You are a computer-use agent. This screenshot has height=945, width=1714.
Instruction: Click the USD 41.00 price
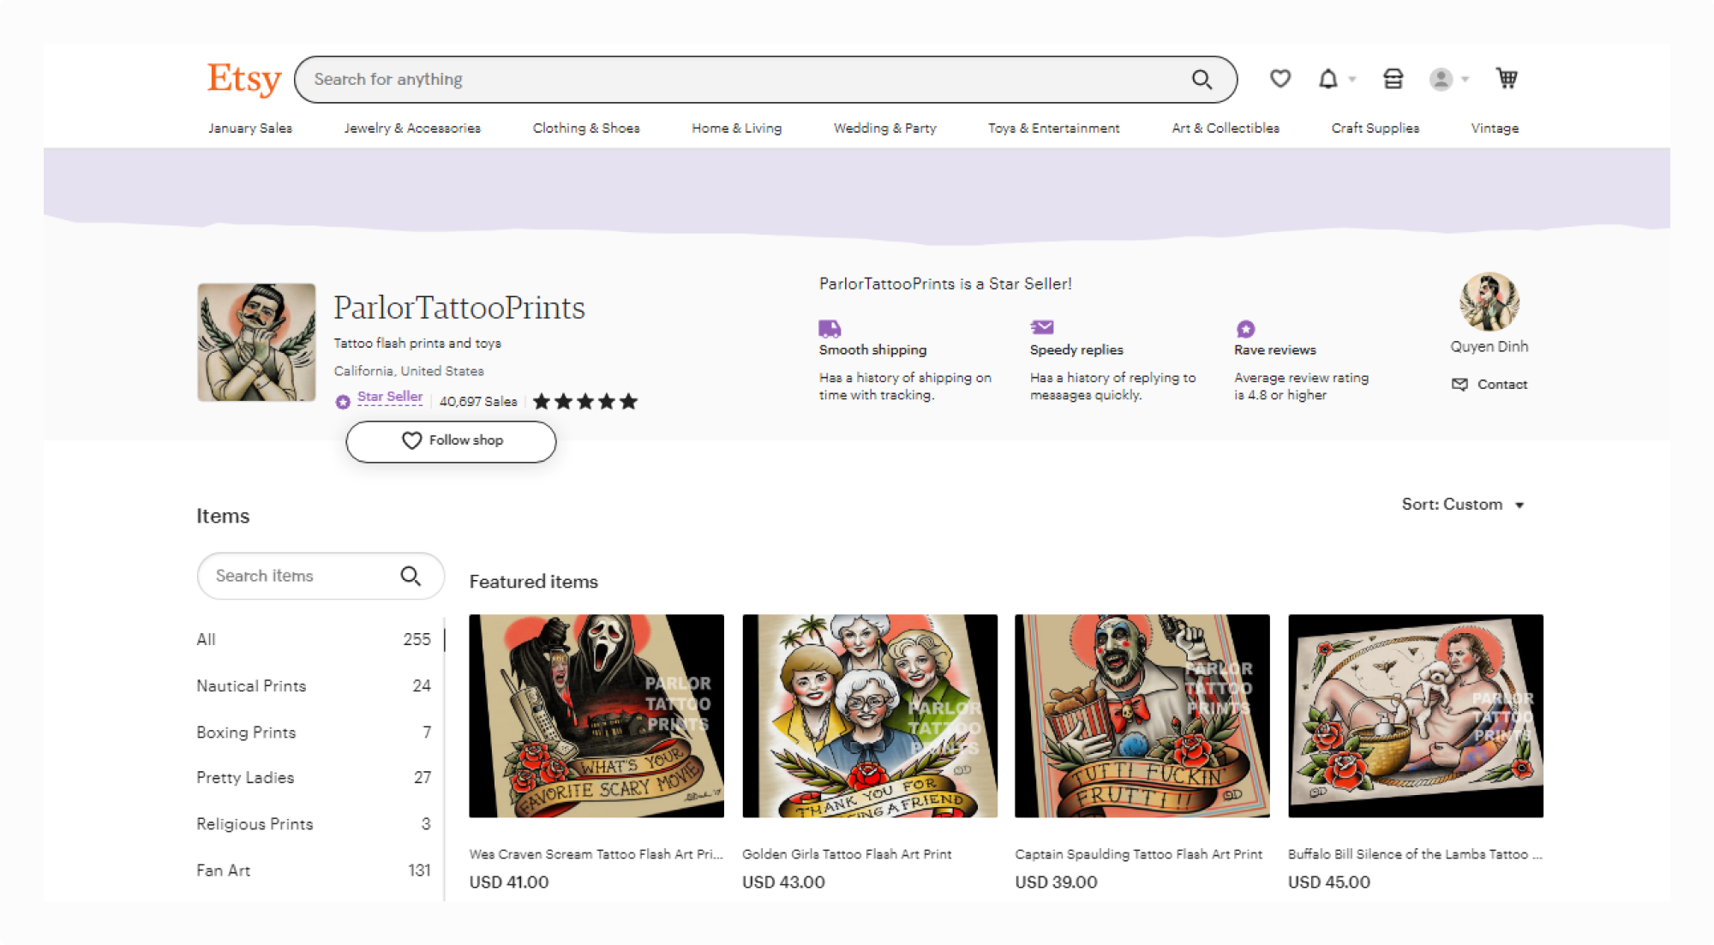point(509,882)
